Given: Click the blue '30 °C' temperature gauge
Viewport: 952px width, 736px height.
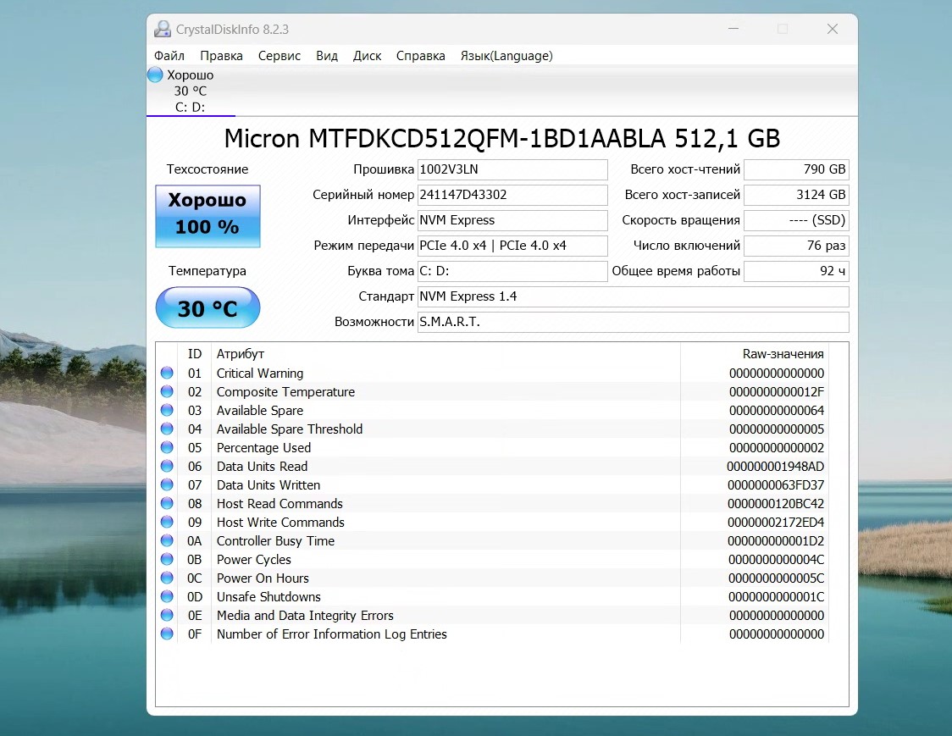Looking at the screenshot, I should 208,307.
